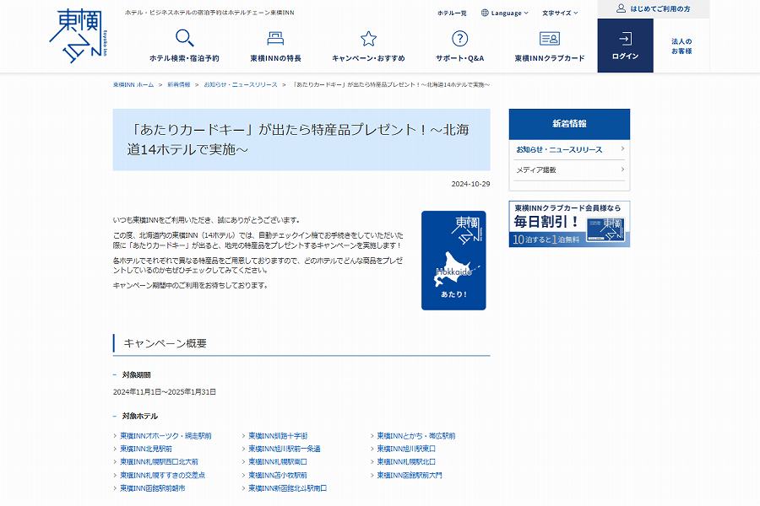760x506 pixels.
Task: Open 東横INN函館駅前大門 hotel link
Action: click(x=410, y=475)
